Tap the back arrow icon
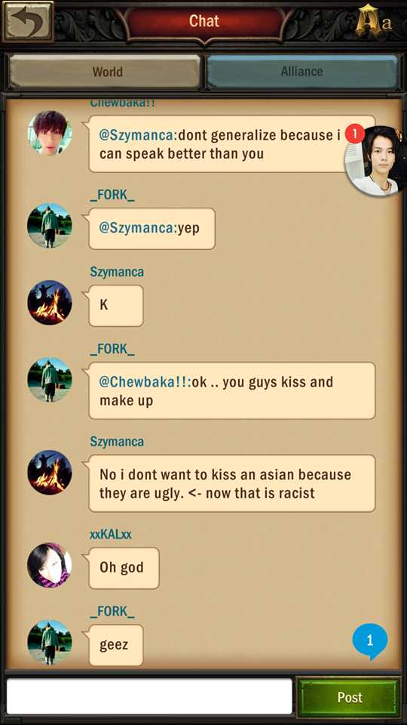Image resolution: width=407 pixels, height=725 pixels. pos(28,21)
